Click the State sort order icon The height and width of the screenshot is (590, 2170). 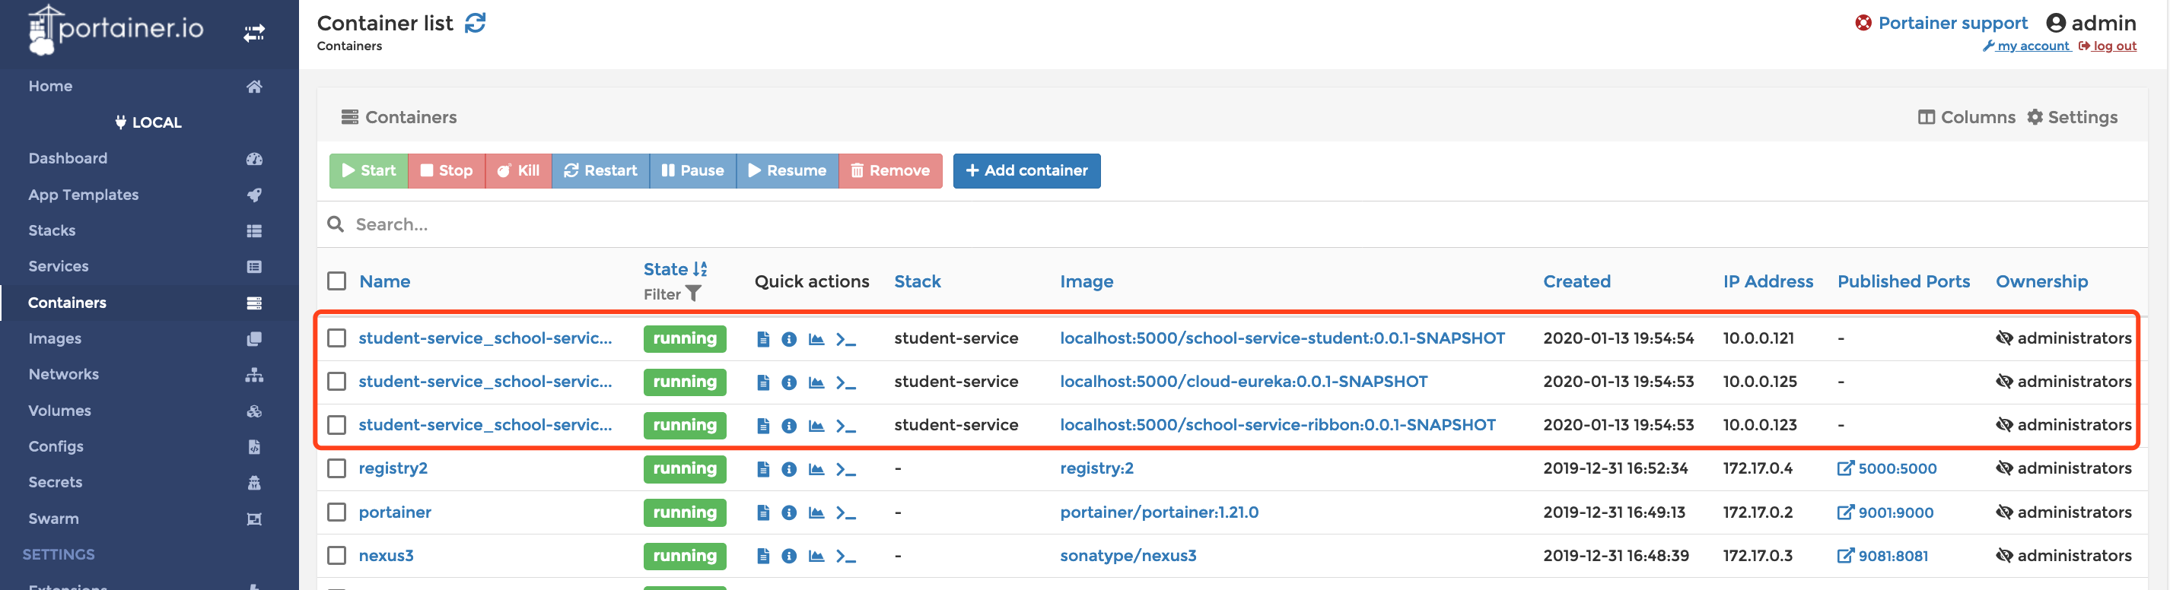click(x=700, y=269)
